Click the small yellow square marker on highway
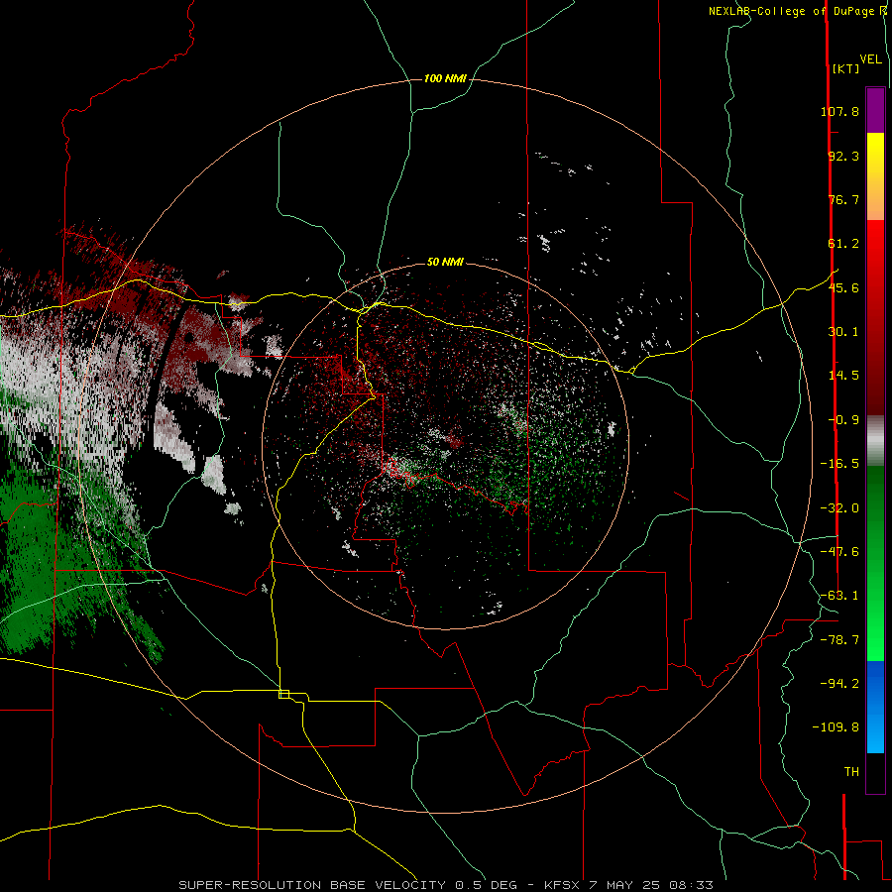The image size is (892, 892). click(283, 694)
